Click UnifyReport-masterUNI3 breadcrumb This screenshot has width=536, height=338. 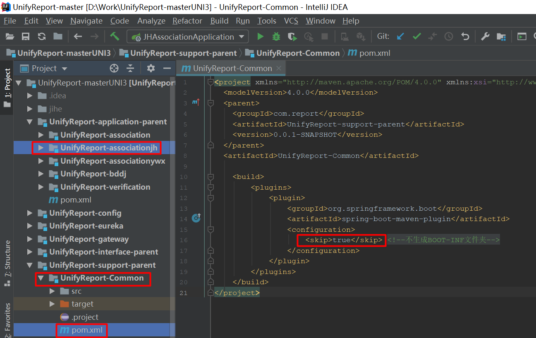pyautogui.click(x=59, y=53)
